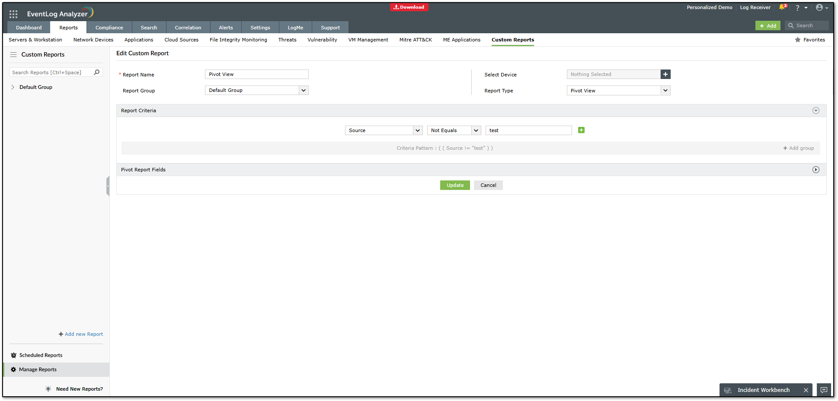Focus the criteria value field containing test

528,130
